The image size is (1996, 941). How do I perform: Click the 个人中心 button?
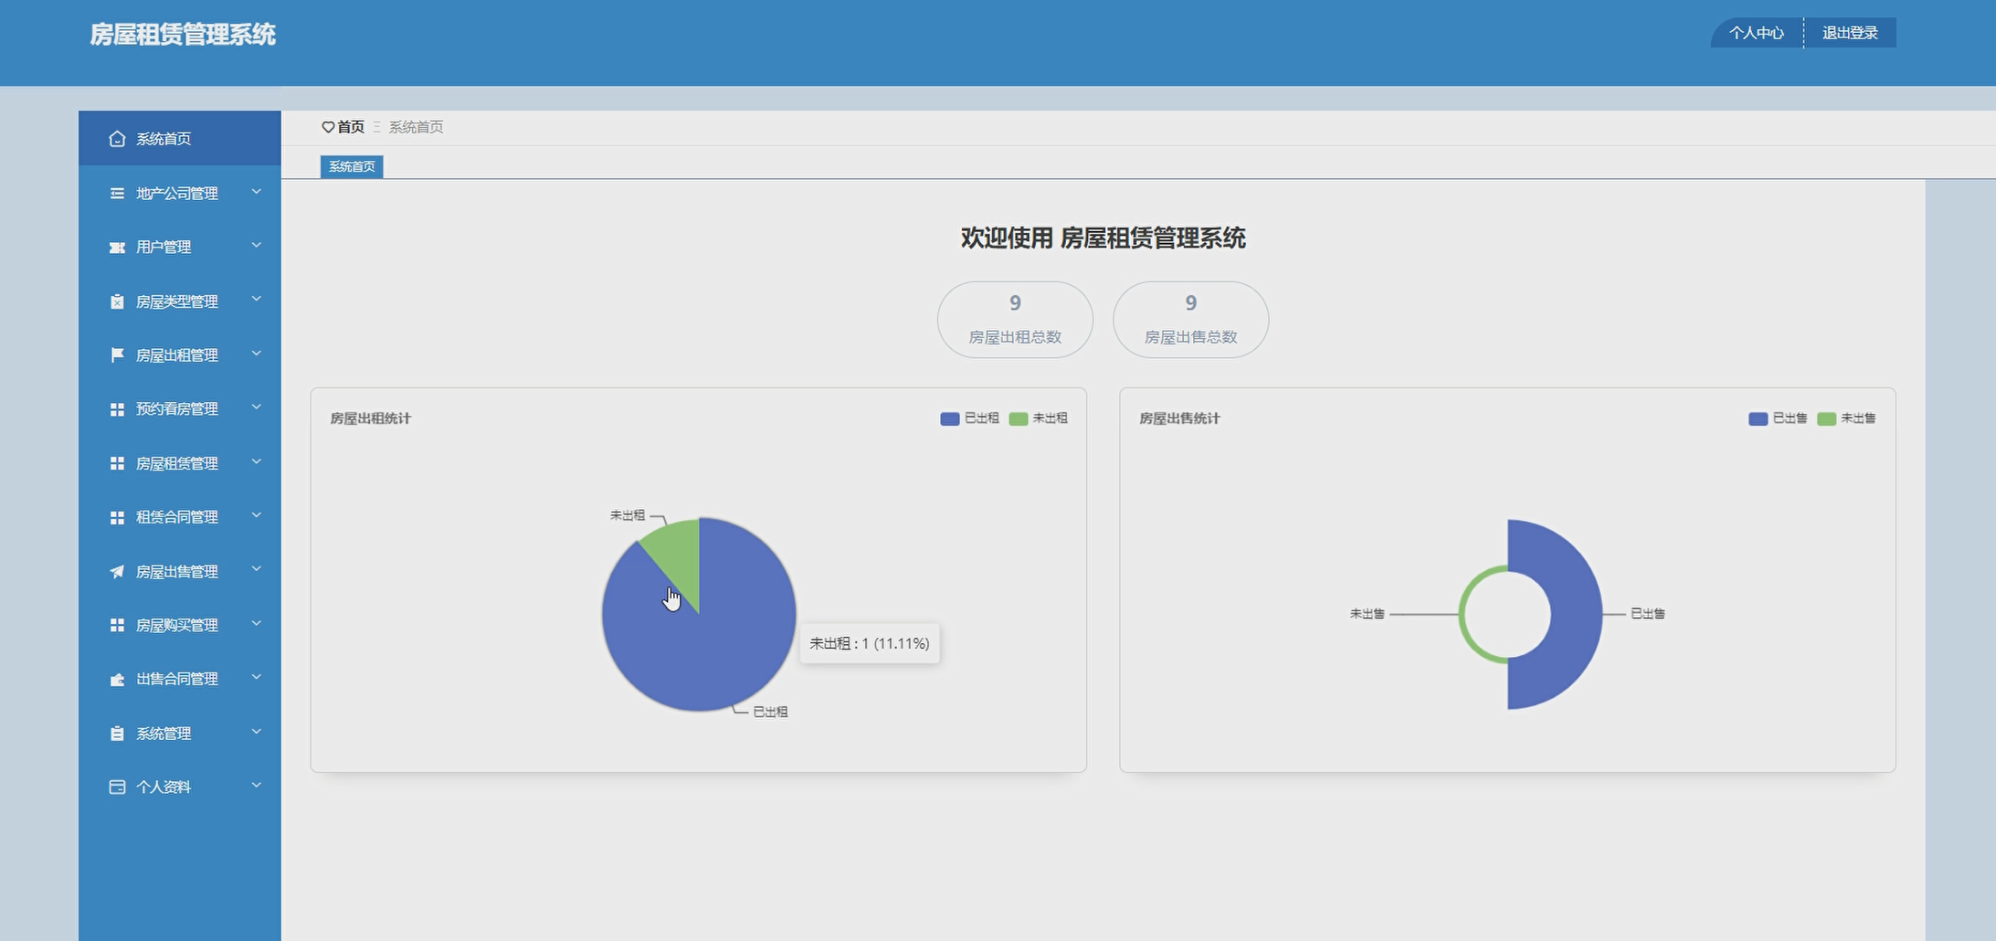[1756, 33]
